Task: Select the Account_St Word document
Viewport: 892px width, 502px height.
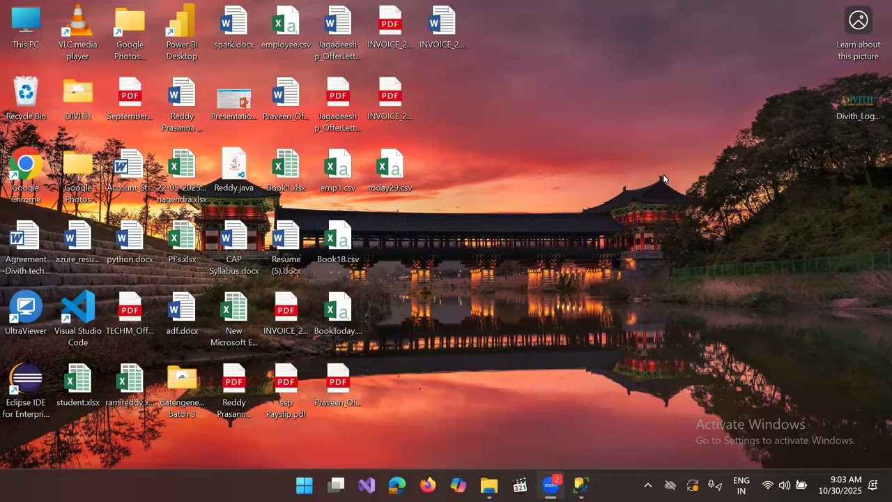Action: (x=130, y=171)
